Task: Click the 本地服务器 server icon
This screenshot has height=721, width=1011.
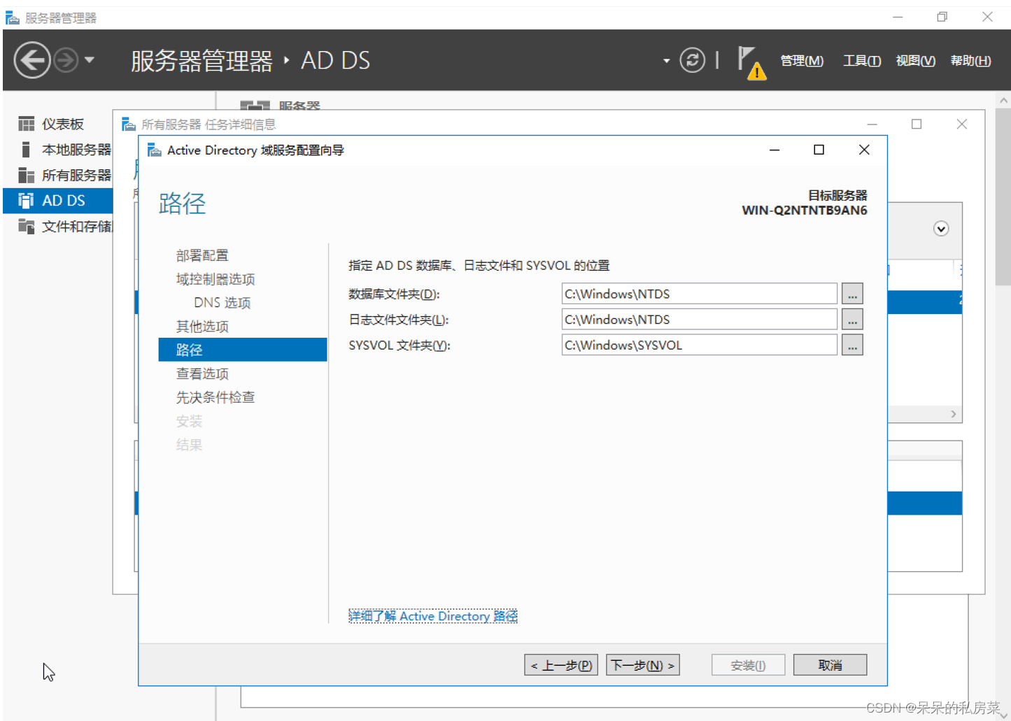Action: pyautogui.click(x=26, y=150)
